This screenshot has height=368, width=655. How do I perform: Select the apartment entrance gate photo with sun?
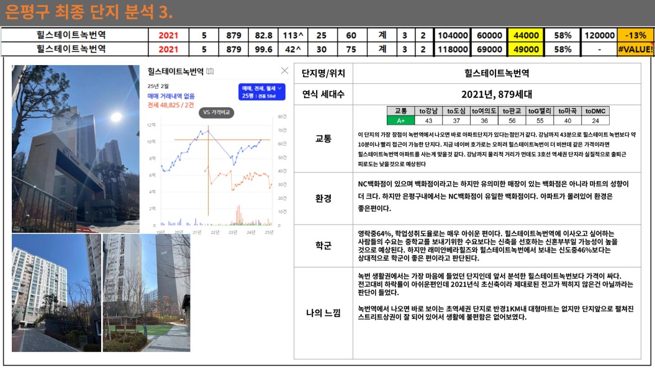coord(76,149)
